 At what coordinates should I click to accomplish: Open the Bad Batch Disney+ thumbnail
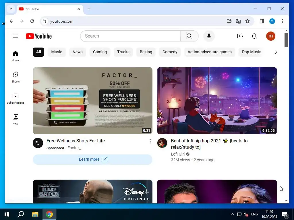[92, 191]
